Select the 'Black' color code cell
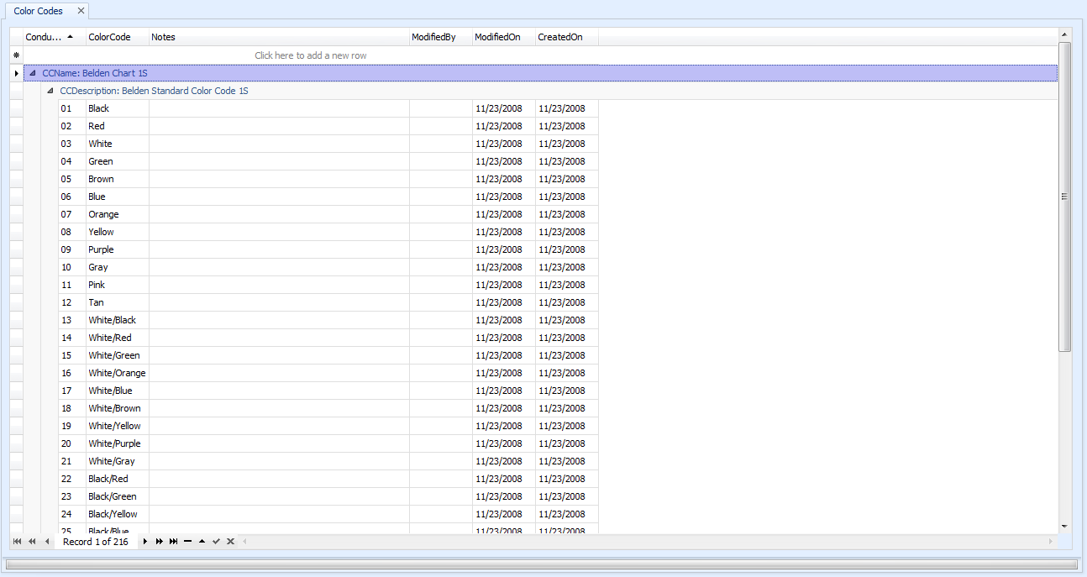1087x577 pixels. [117, 108]
